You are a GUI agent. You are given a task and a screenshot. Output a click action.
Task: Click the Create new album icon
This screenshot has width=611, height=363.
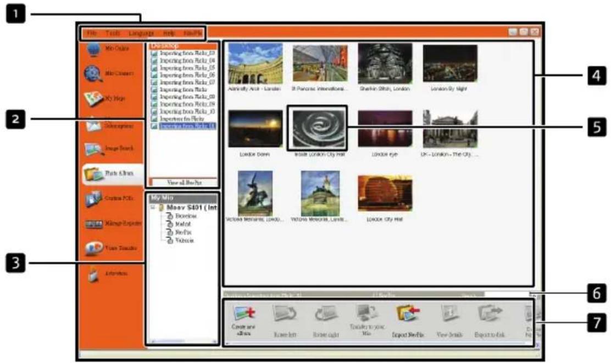click(243, 314)
